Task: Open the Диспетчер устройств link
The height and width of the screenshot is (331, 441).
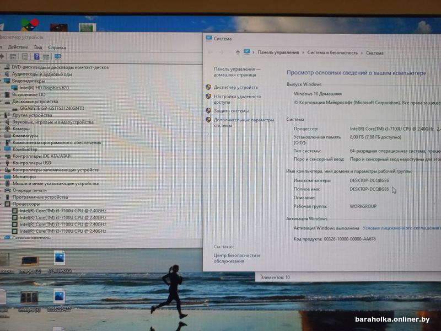Action: point(236,87)
